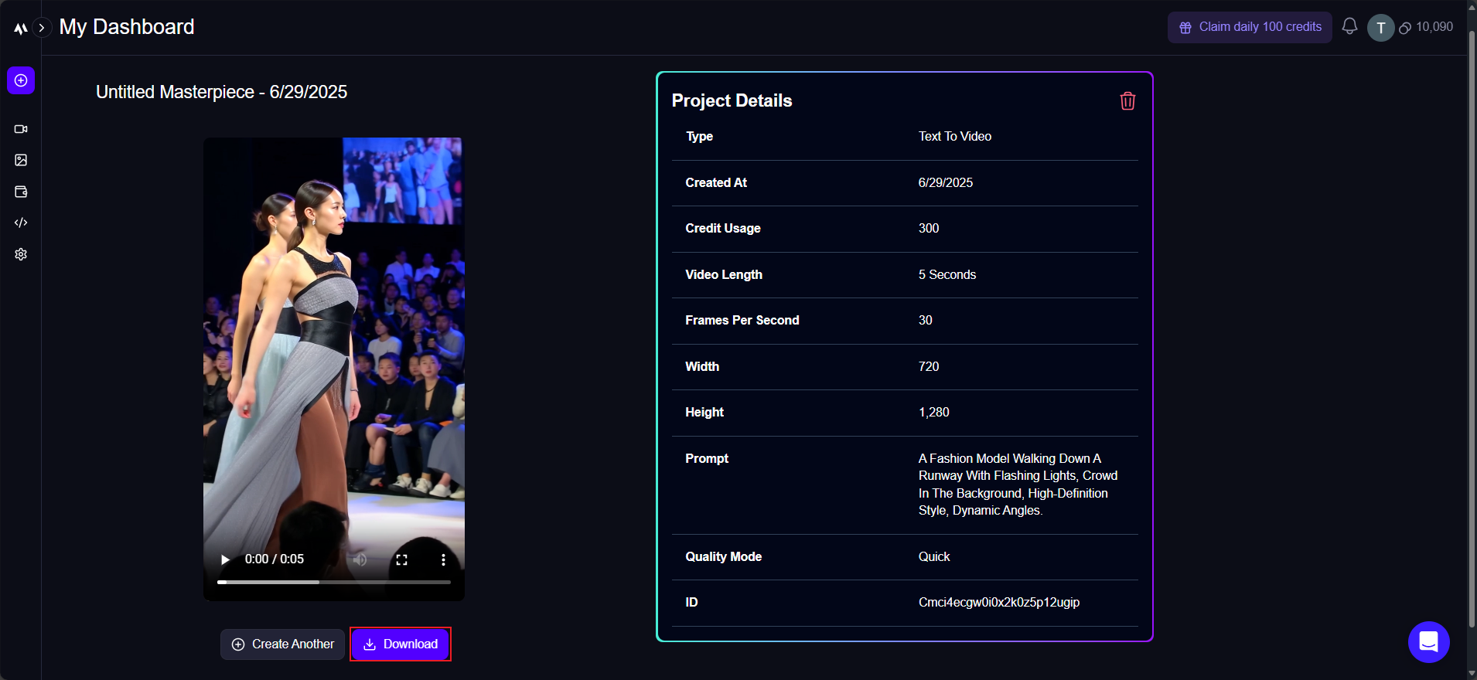
Task: Open notifications bell icon
Action: click(1349, 27)
